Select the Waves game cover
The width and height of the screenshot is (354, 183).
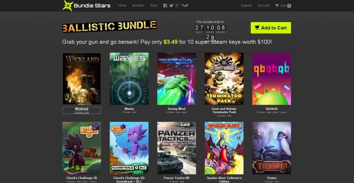point(129,79)
